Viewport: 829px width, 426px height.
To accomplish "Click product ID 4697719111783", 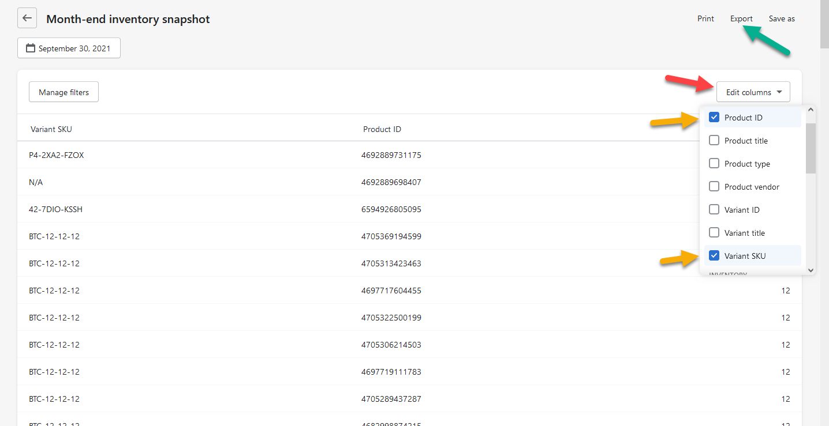I will coord(391,372).
